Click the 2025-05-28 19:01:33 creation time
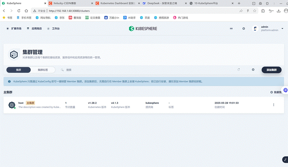Image resolution: width=288 pixels, height=167 pixels. [227, 103]
